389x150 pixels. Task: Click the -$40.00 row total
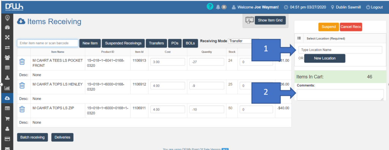(x=283, y=108)
